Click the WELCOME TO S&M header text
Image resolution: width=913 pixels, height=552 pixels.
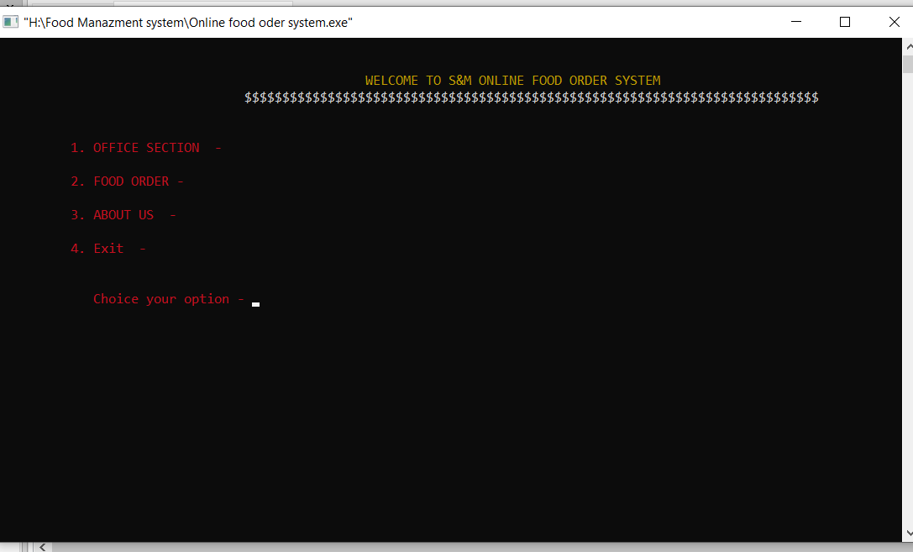[512, 80]
